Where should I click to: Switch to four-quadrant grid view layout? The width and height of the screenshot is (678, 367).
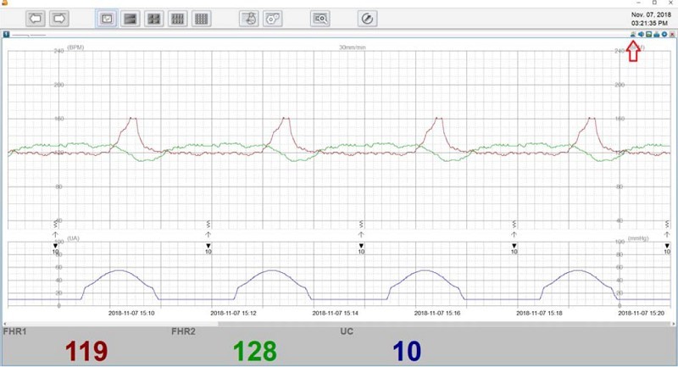[154, 17]
